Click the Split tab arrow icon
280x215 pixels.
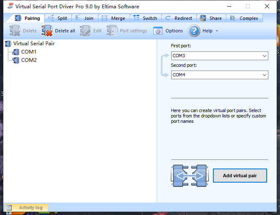51,18
